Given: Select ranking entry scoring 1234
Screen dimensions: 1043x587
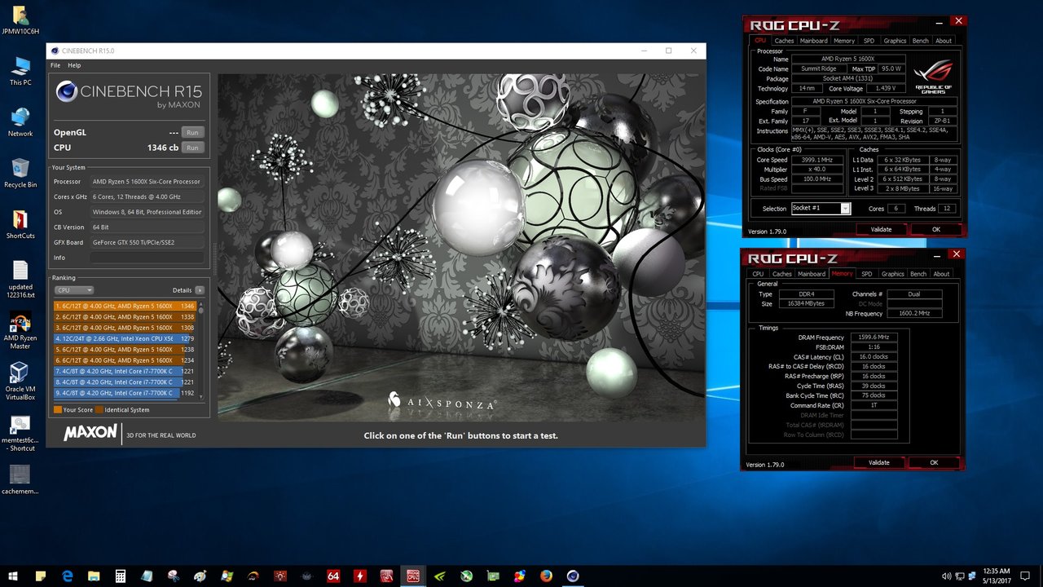Looking at the screenshot, I should [125, 360].
